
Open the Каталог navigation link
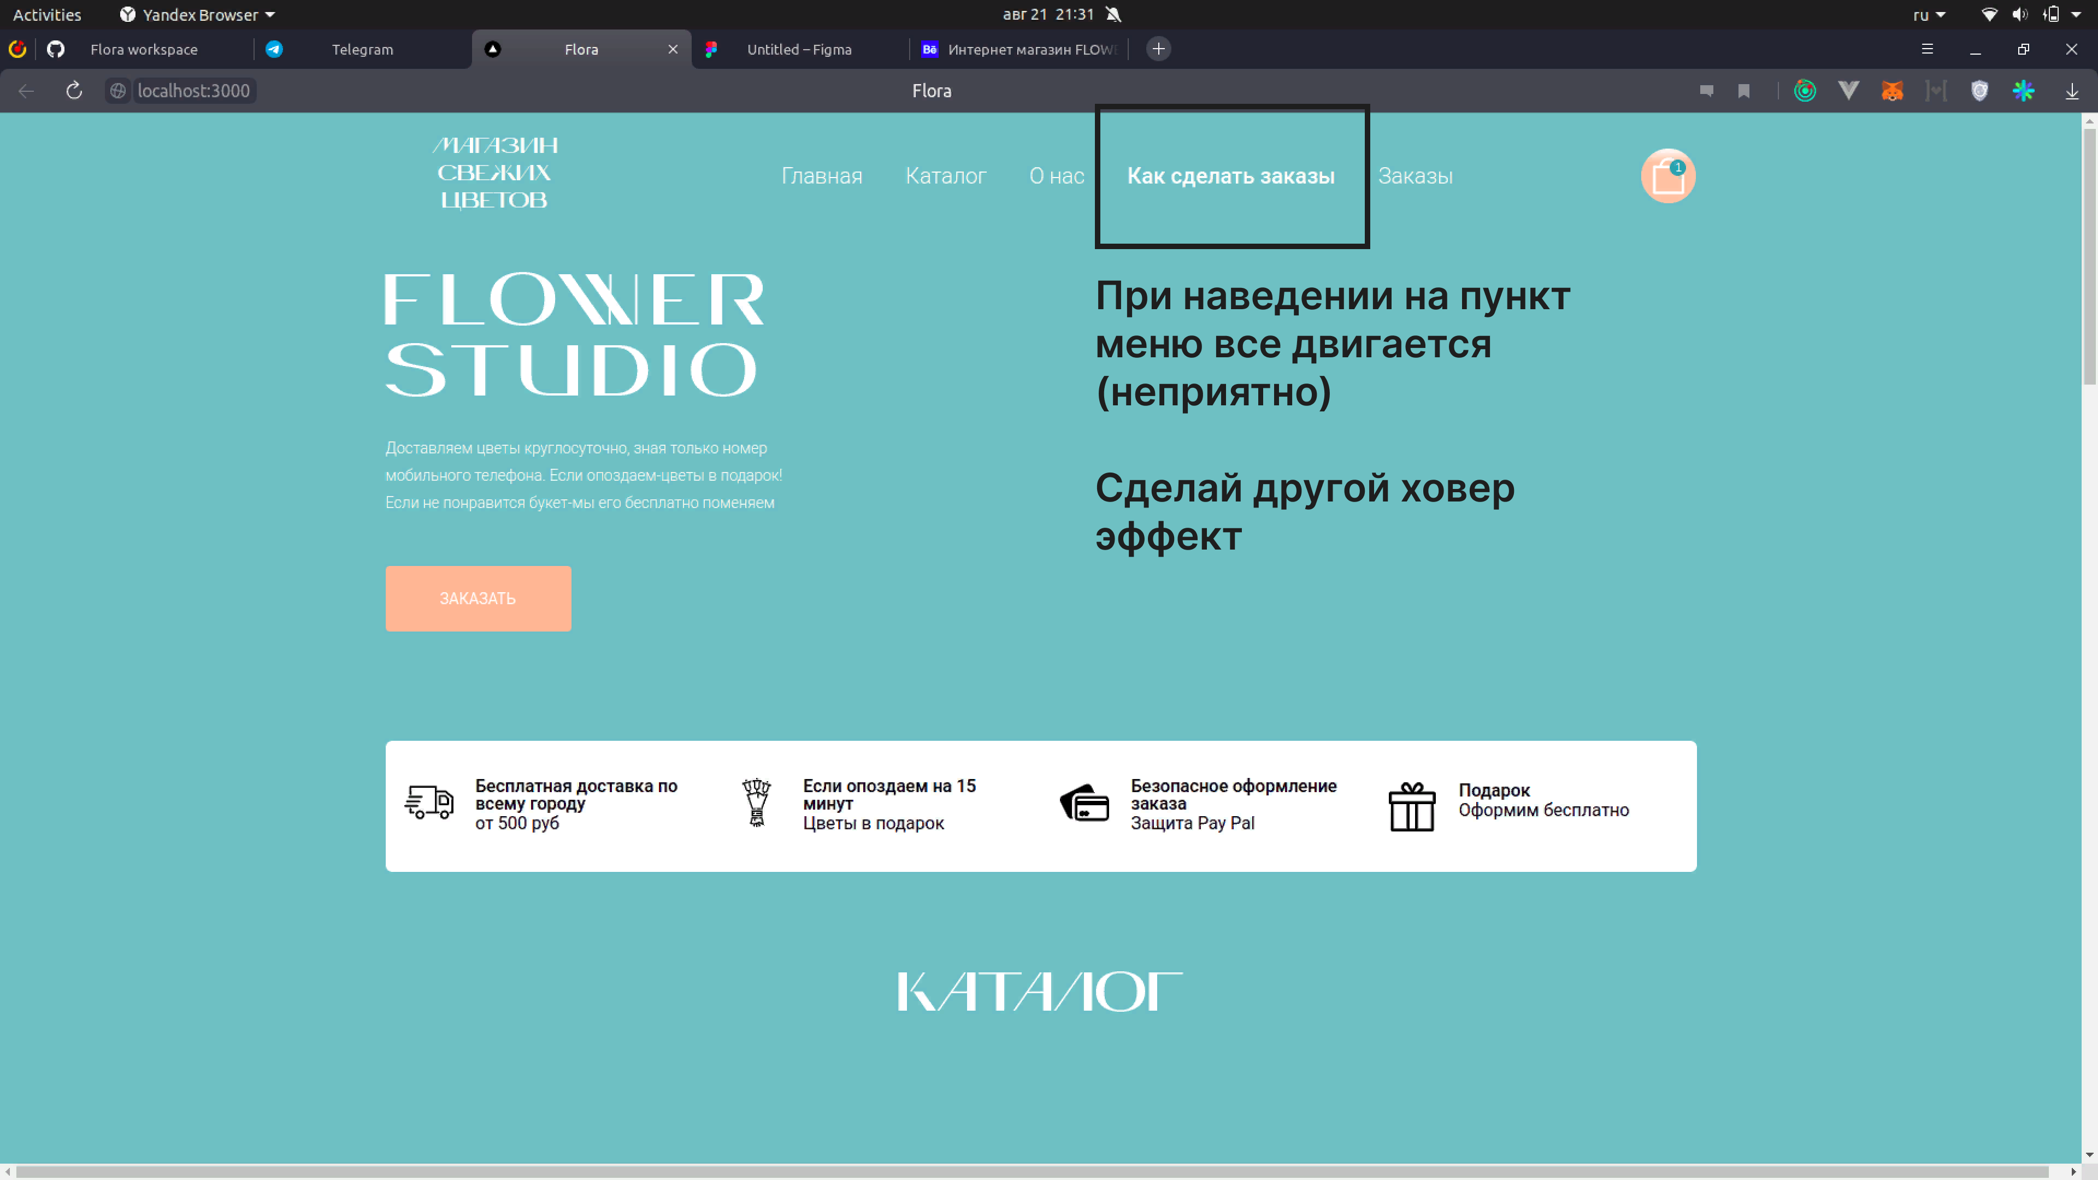point(946,176)
